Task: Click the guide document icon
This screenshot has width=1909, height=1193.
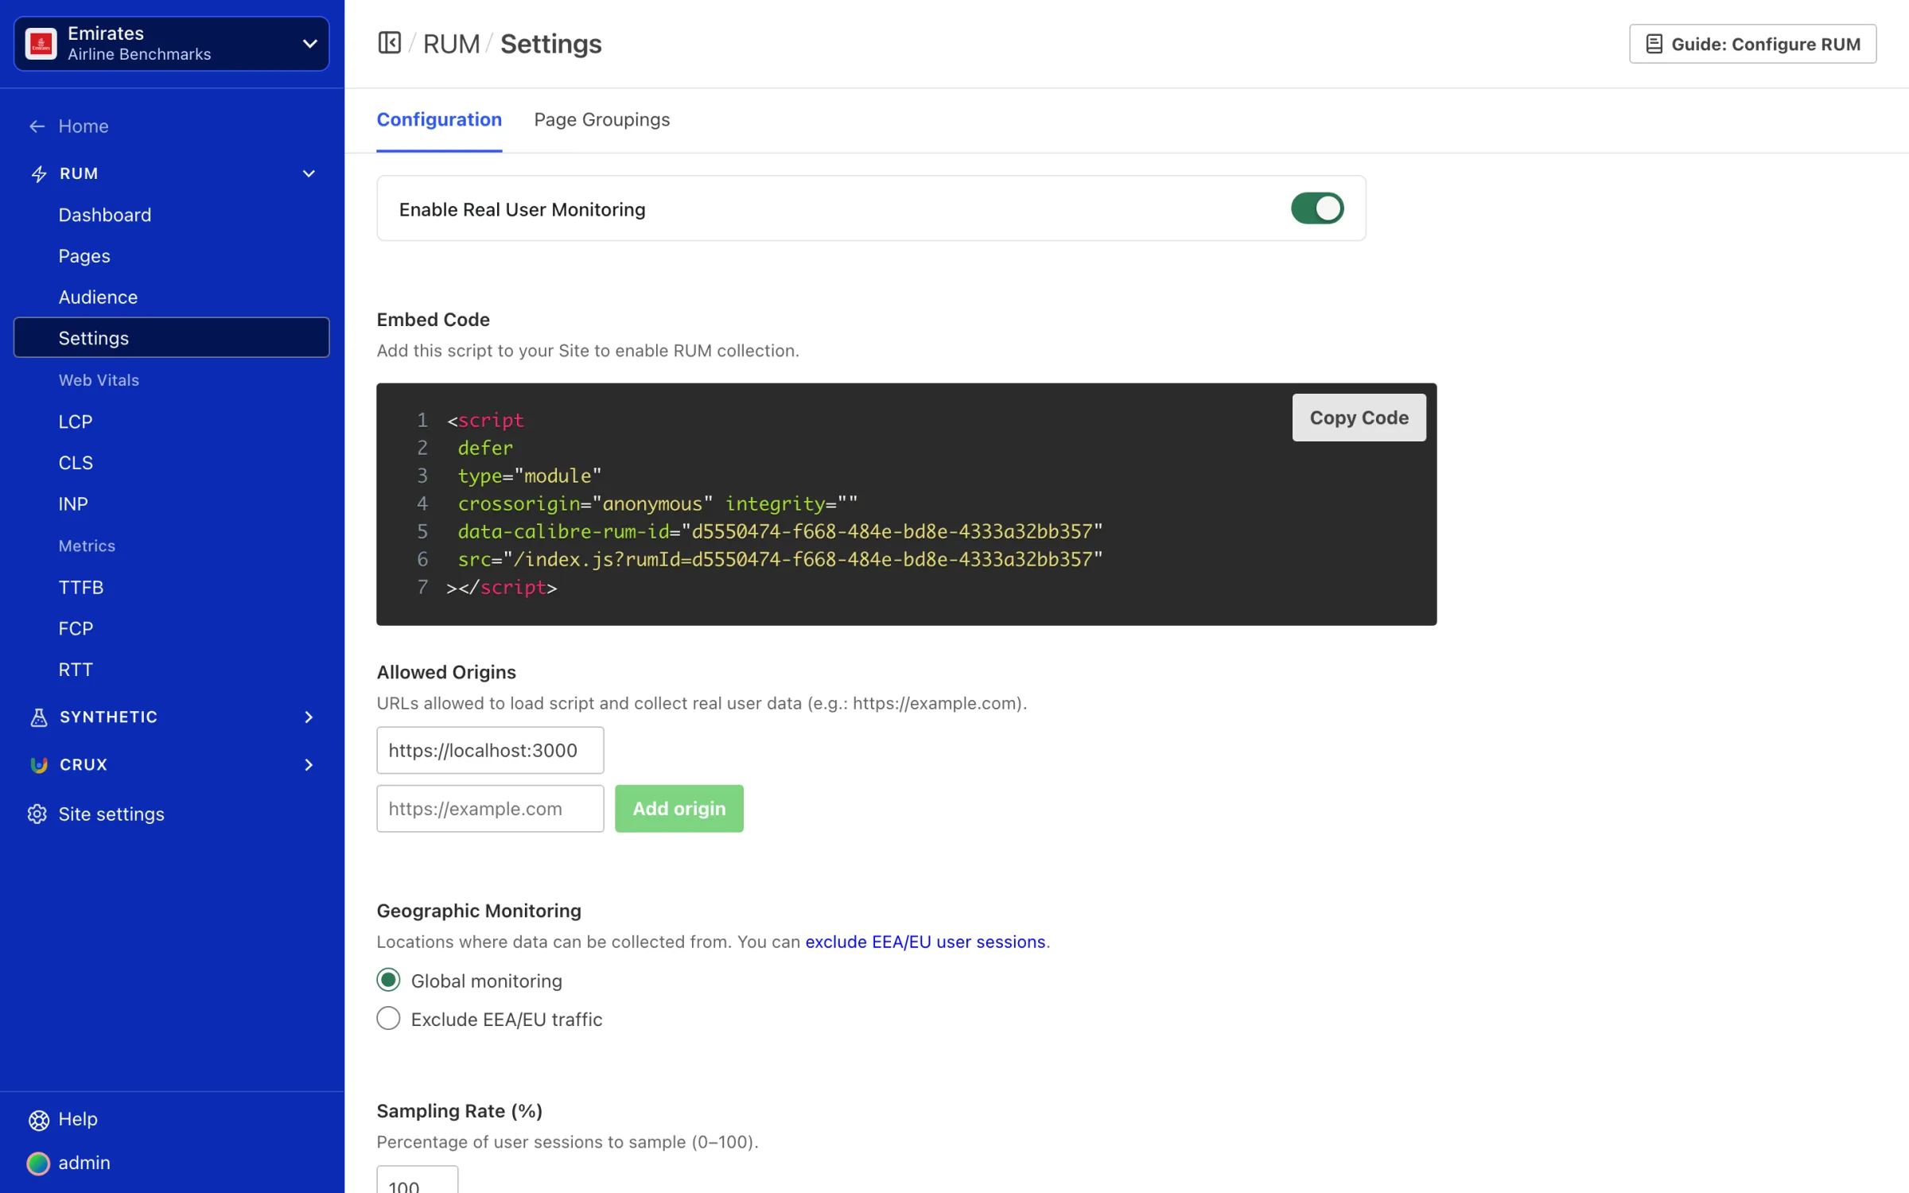Action: 1654,44
